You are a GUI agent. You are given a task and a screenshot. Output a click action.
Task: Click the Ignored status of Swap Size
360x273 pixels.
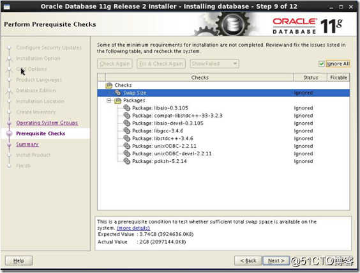click(x=303, y=93)
